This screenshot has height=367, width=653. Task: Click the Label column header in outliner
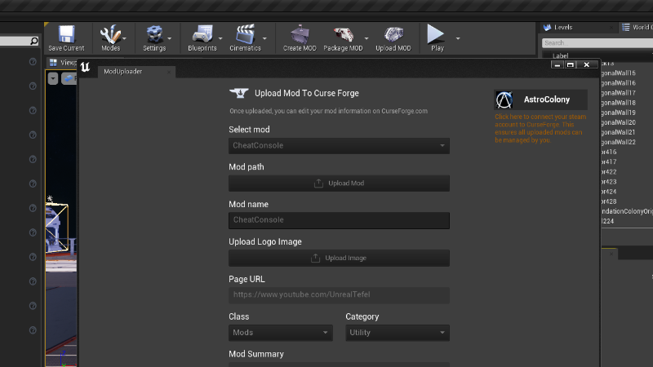point(561,55)
